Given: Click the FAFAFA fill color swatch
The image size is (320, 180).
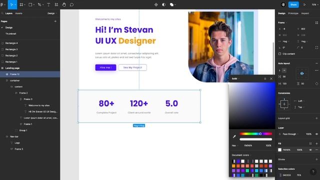Looking at the screenshot, I should click(x=280, y=150).
